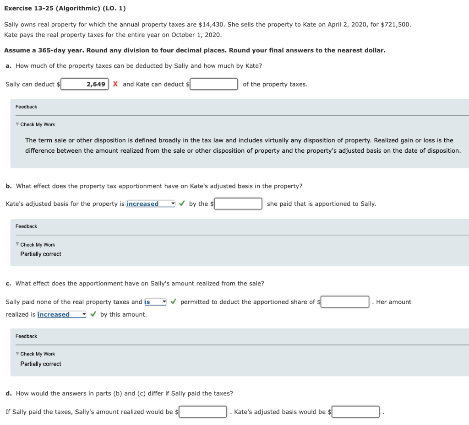This screenshot has height=425, width=469.
Task: Click the apportioned amount field in part b
Action: pos(238,203)
